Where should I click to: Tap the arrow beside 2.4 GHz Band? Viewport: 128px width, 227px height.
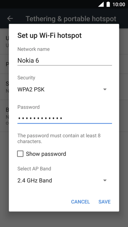[x=105, y=180]
